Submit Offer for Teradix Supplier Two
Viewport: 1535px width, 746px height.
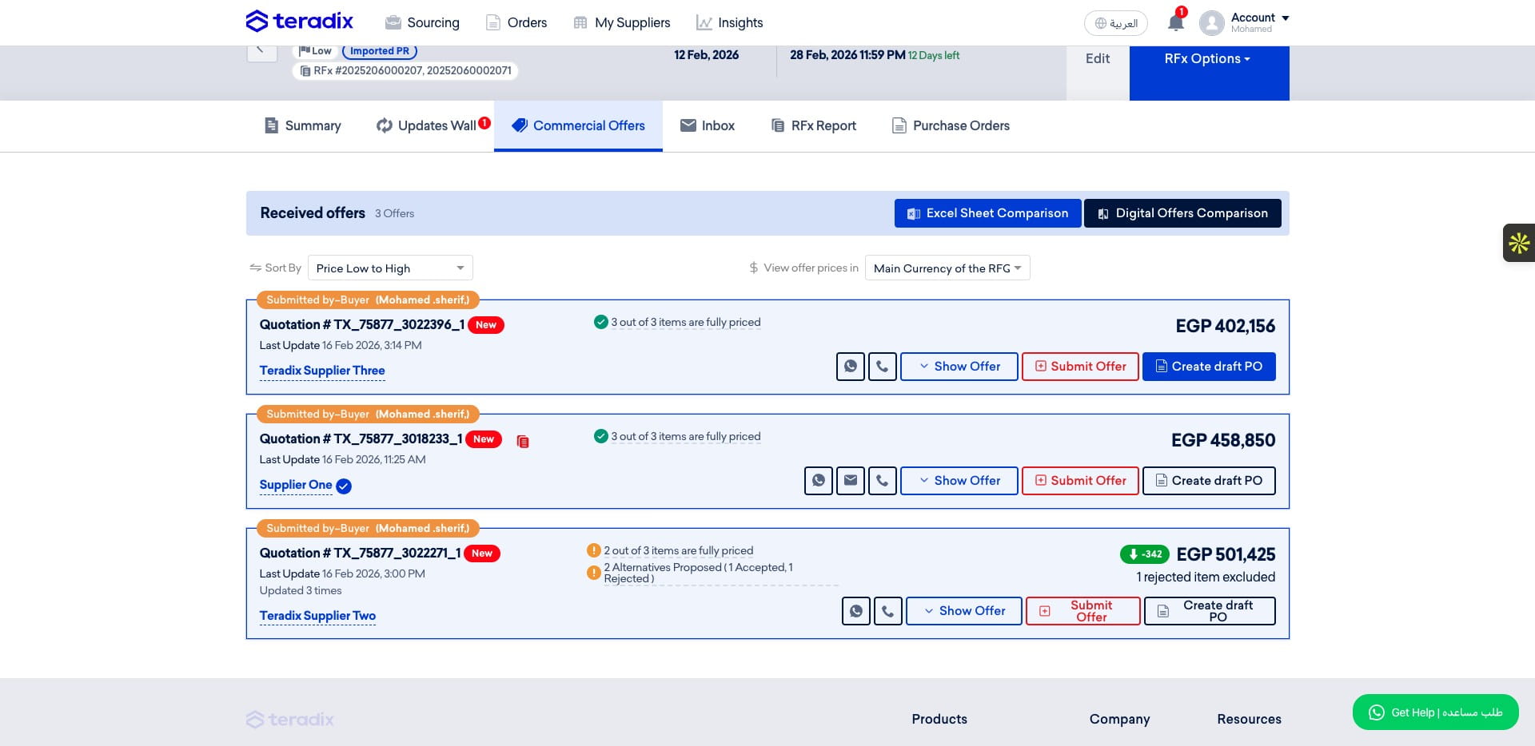coord(1083,611)
